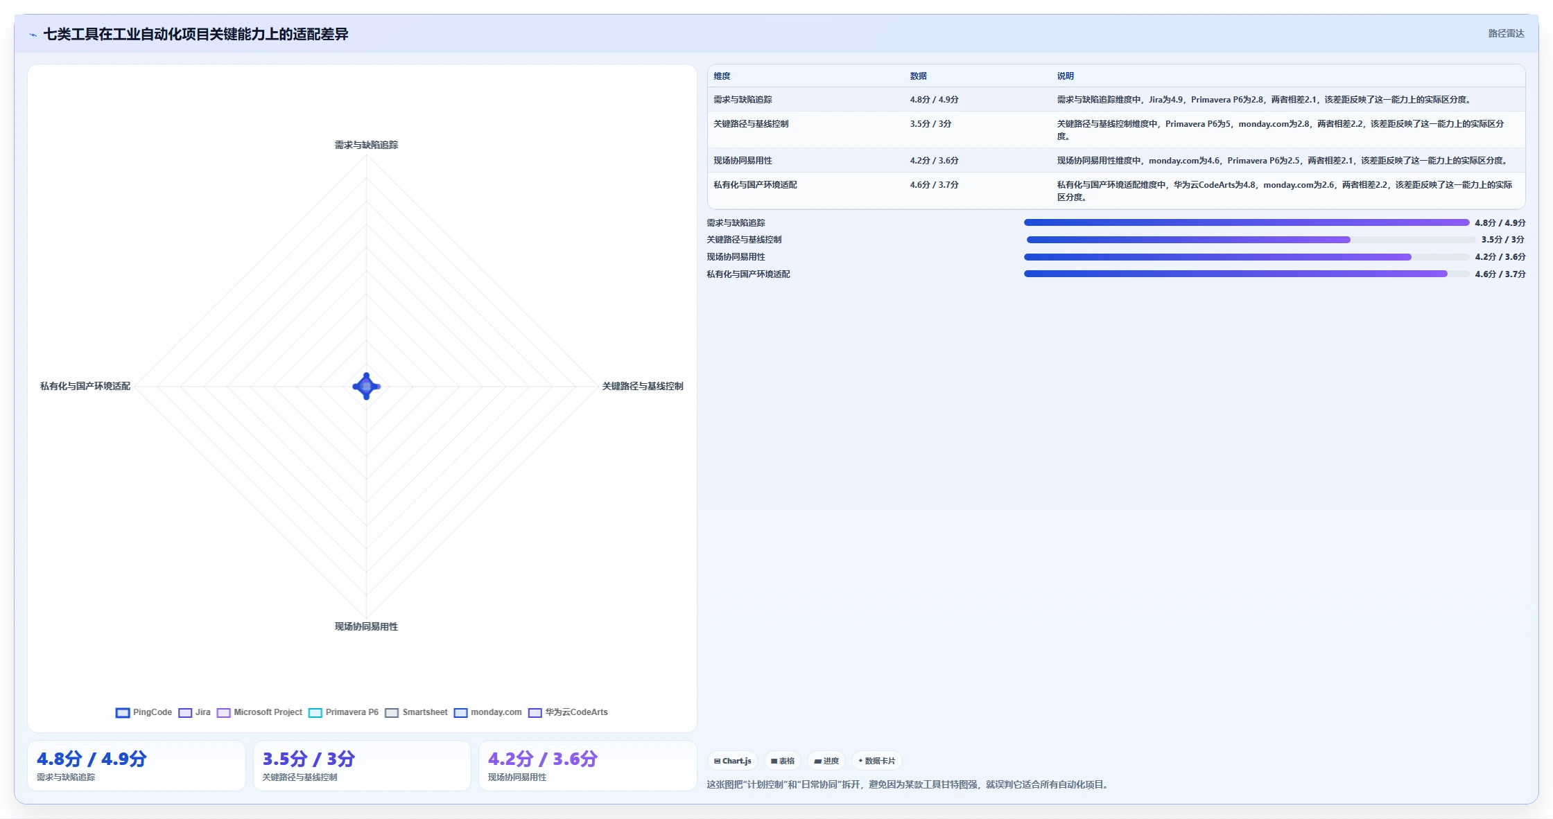
Task: Click radar axis label 关键路径与基线控制
Action: tap(643, 386)
